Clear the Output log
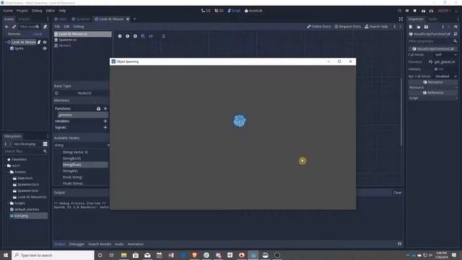This screenshot has height=260, width=462. [x=397, y=193]
